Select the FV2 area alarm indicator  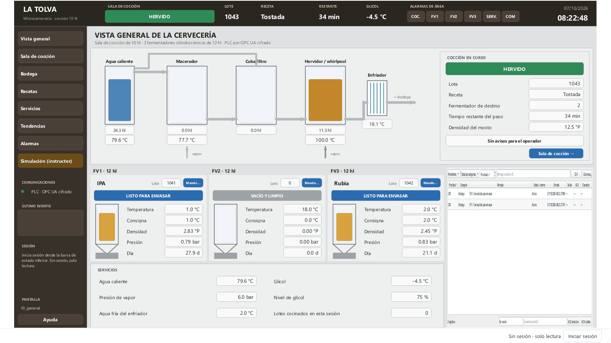(x=454, y=17)
